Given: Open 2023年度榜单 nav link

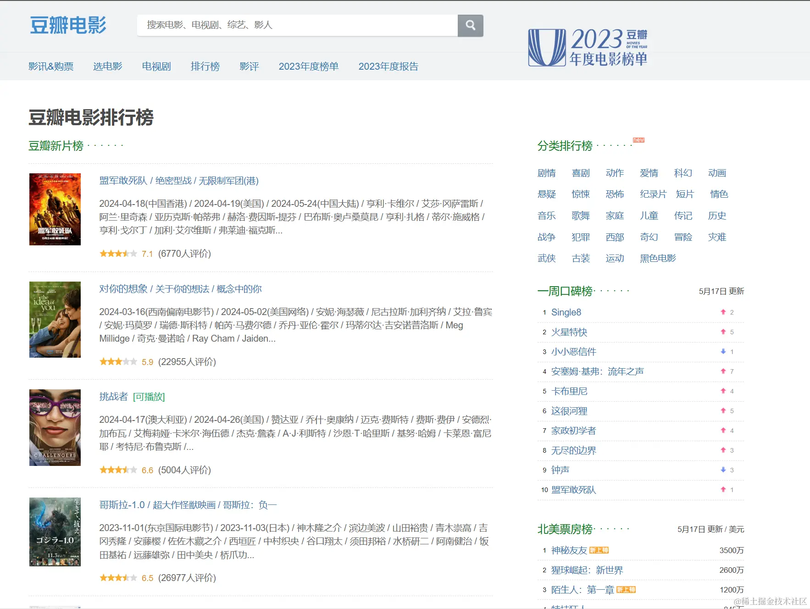Looking at the screenshot, I should tap(309, 66).
